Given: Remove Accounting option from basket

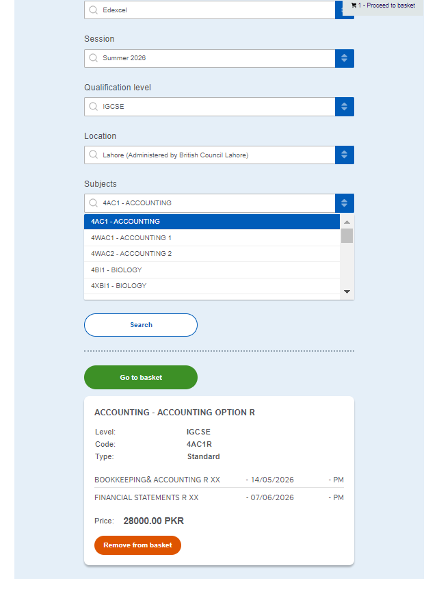Looking at the screenshot, I should 137,545.
